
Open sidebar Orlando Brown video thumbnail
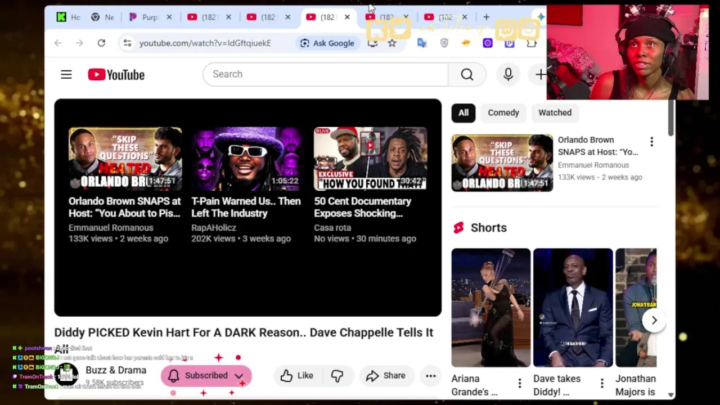coord(502,163)
